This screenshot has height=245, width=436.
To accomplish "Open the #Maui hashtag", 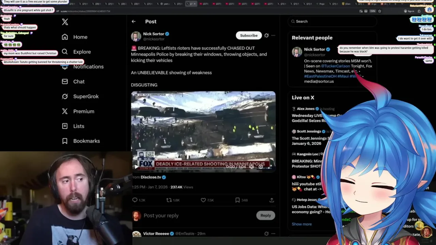I will tap(343, 76).
